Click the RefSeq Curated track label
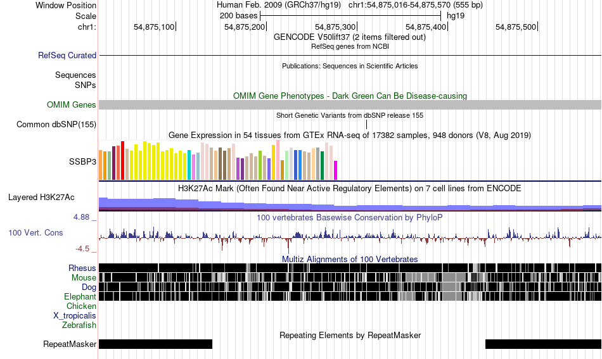602x359 pixels. coord(67,55)
